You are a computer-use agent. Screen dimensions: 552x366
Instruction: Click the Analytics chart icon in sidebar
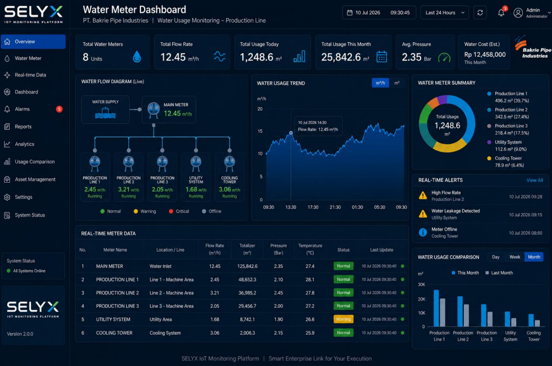coord(7,144)
